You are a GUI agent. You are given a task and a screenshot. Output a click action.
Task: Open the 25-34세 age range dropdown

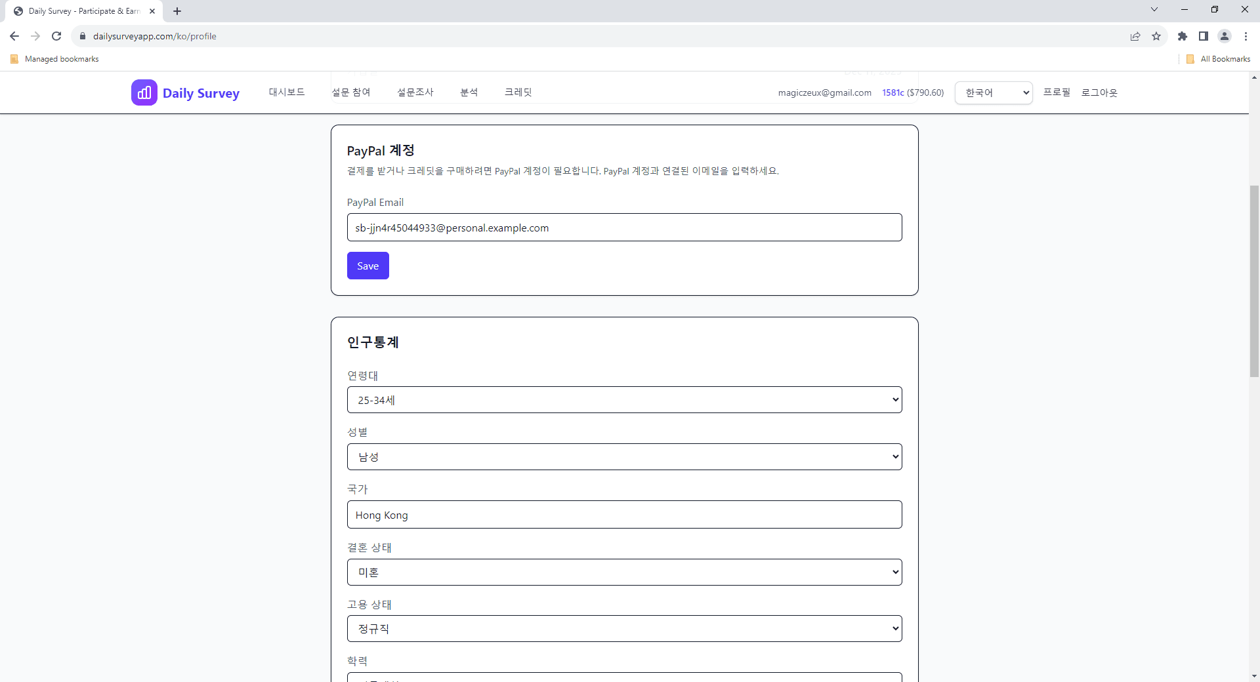coord(624,399)
